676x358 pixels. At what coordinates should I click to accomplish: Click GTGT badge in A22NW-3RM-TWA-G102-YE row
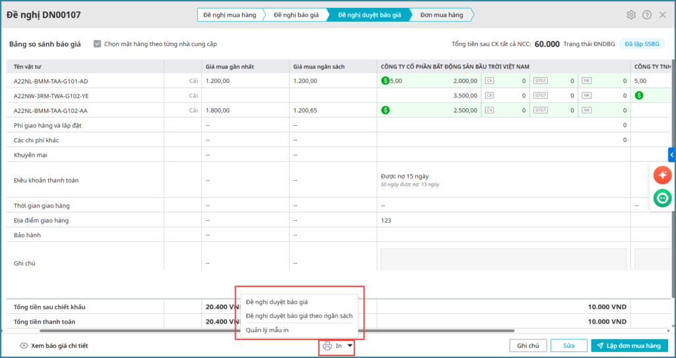[540, 96]
